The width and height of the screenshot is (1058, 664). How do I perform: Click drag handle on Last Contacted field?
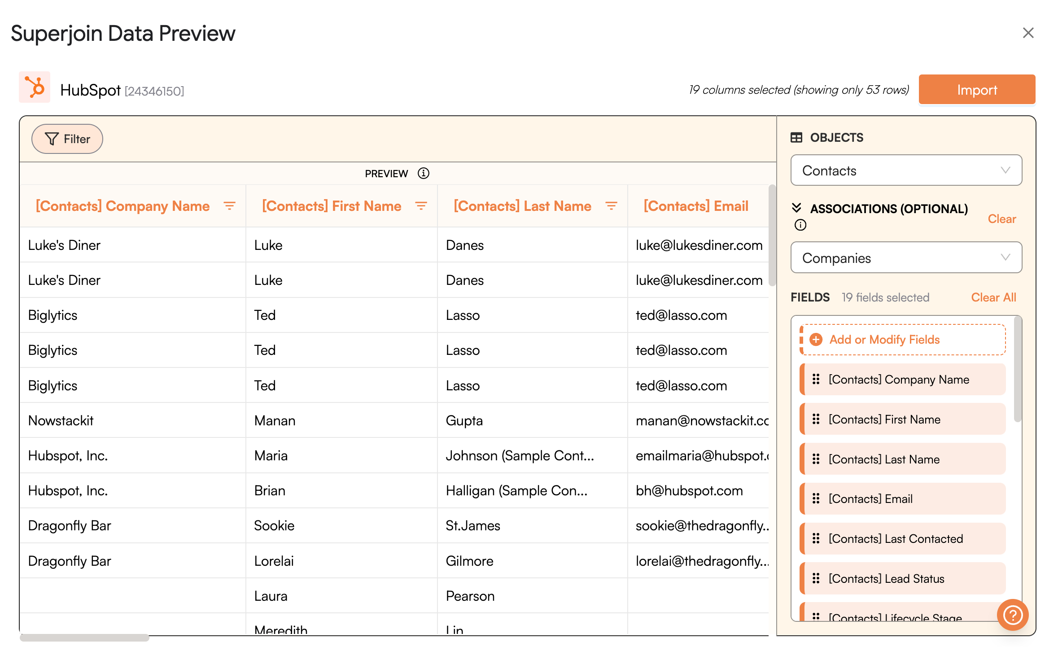coord(816,539)
